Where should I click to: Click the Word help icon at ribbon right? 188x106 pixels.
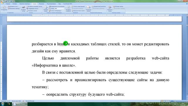coord(187,4)
